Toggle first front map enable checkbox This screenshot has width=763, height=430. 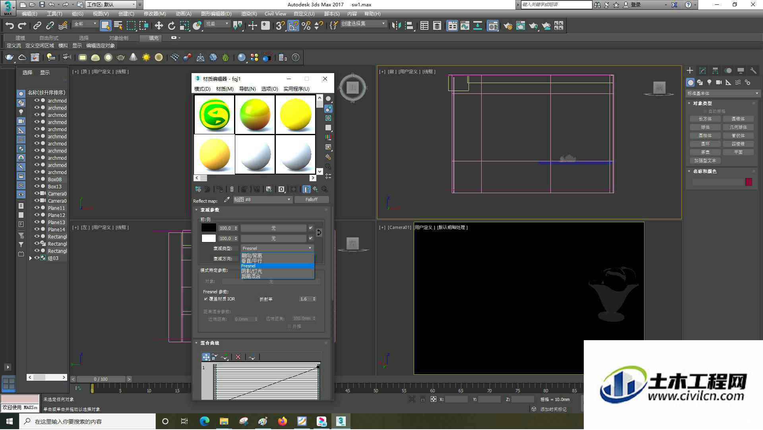point(311,228)
